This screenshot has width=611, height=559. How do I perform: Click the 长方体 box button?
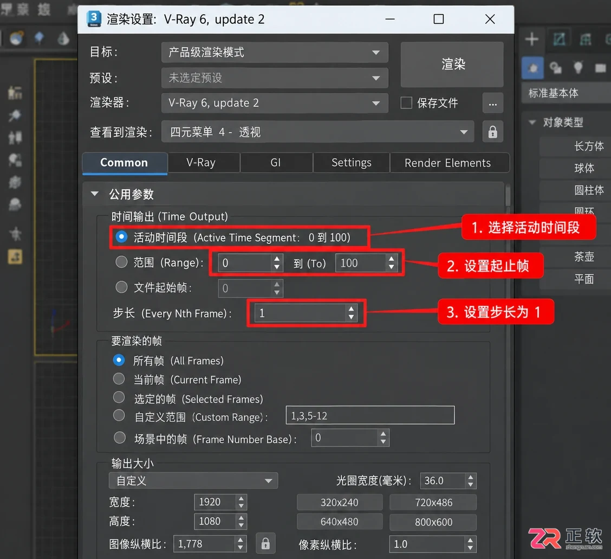(576, 146)
